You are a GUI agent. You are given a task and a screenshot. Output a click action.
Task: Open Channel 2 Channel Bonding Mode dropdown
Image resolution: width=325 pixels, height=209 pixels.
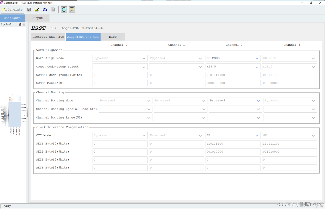(x=235, y=101)
